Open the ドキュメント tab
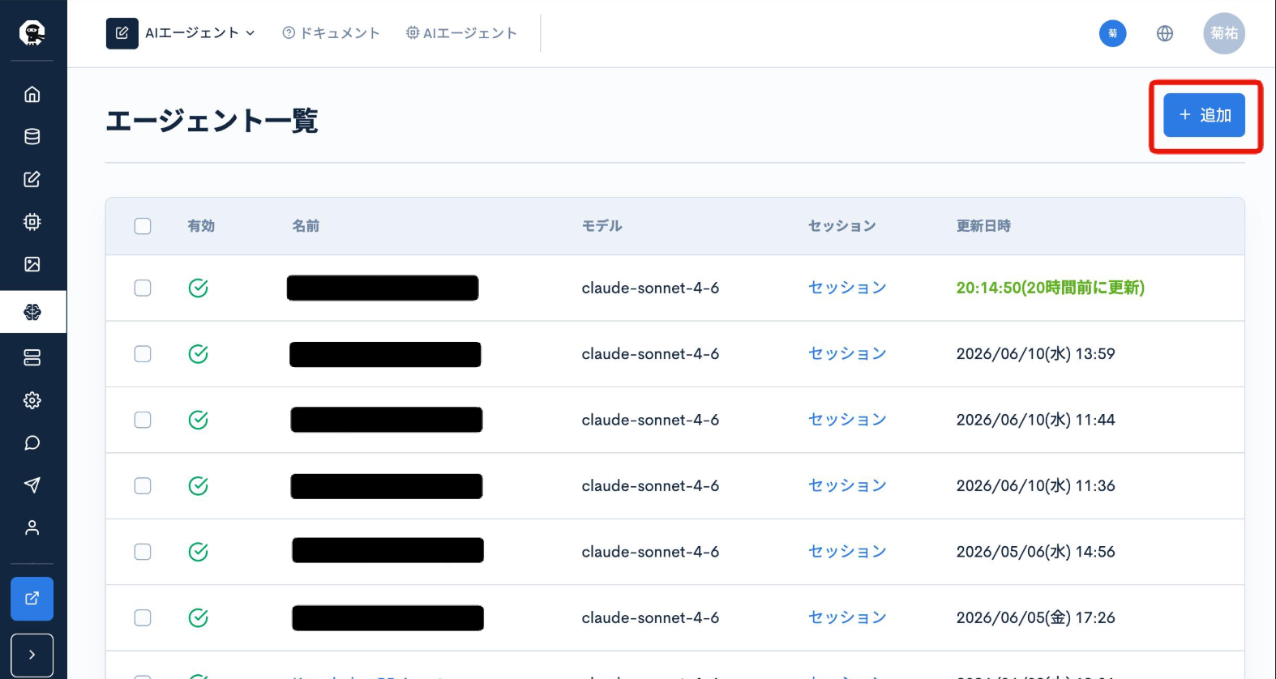The height and width of the screenshot is (679, 1276). (x=331, y=33)
